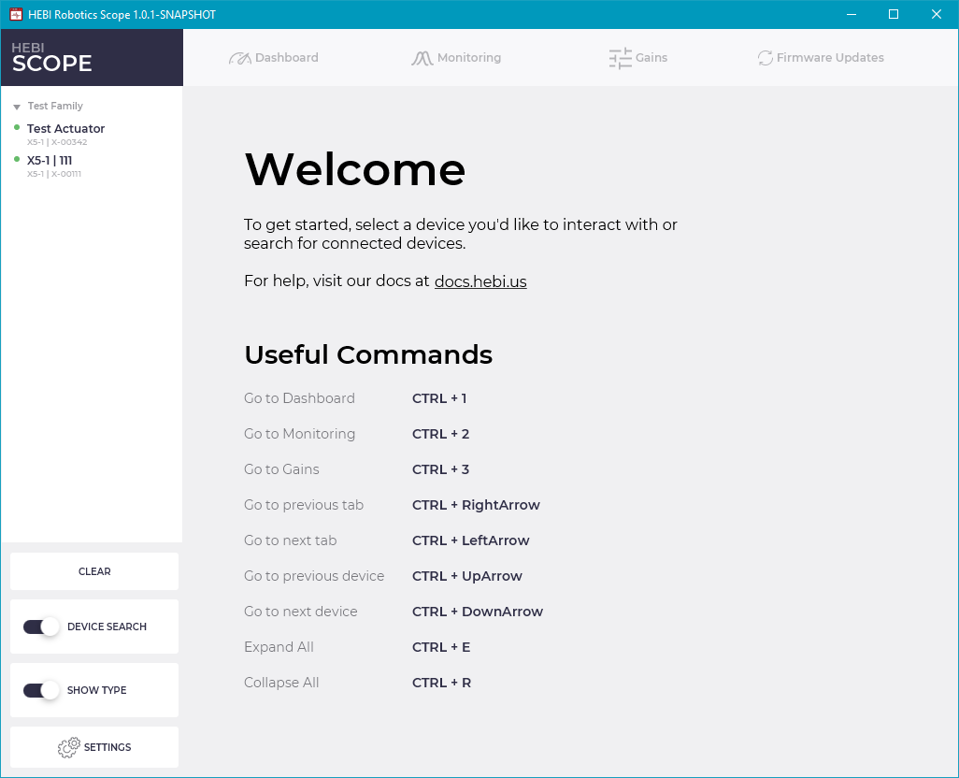Click the Firmware Updates refresh icon
This screenshot has height=778, width=959.
766,57
